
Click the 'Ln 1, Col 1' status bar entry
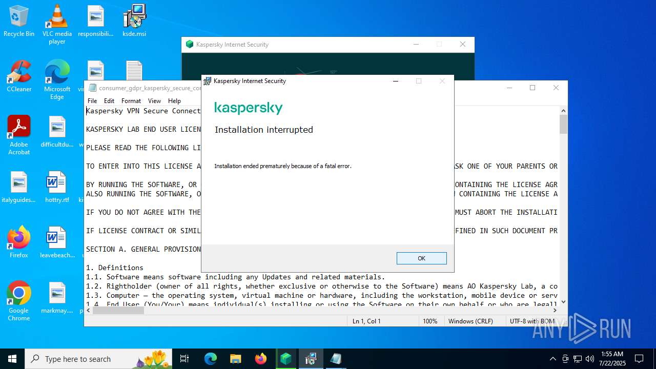(x=366, y=321)
